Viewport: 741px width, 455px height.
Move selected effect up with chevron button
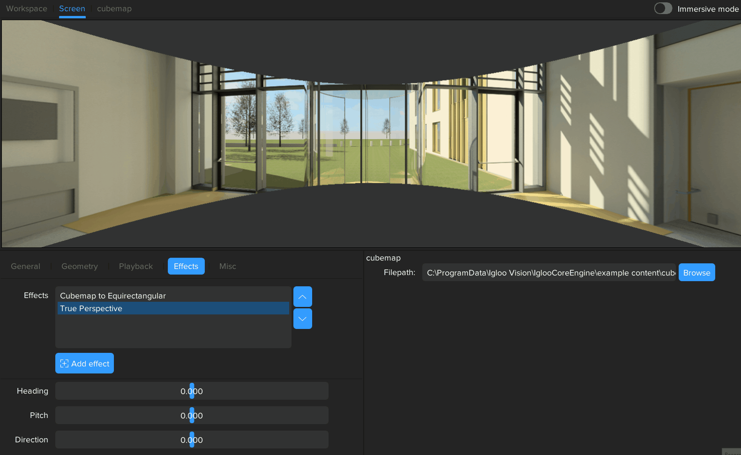tap(302, 297)
